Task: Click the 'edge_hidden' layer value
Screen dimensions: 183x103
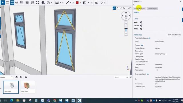Action: point(160,41)
